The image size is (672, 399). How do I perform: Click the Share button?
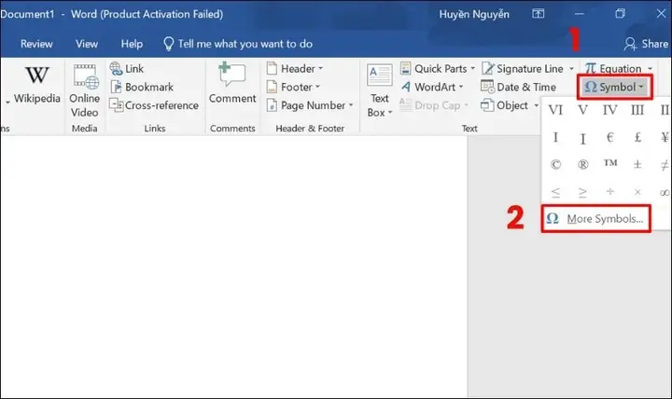click(646, 44)
